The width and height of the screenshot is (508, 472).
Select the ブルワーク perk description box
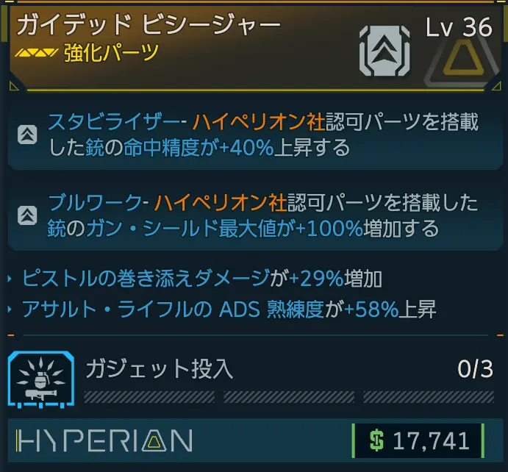(255, 215)
